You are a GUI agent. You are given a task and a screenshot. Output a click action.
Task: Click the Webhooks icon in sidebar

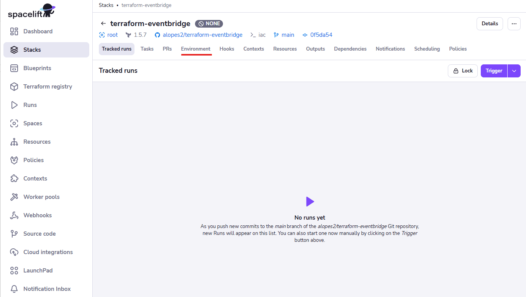point(14,215)
